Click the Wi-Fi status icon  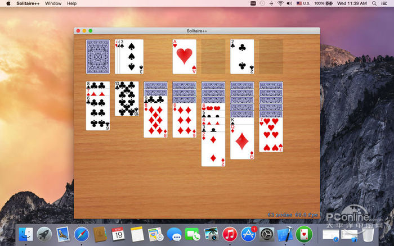coord(280,3)
